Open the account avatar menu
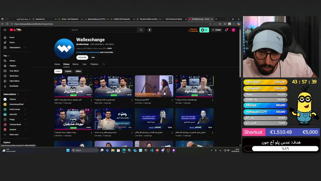Viewport: 321px width, 181px height. coord(233,30)
